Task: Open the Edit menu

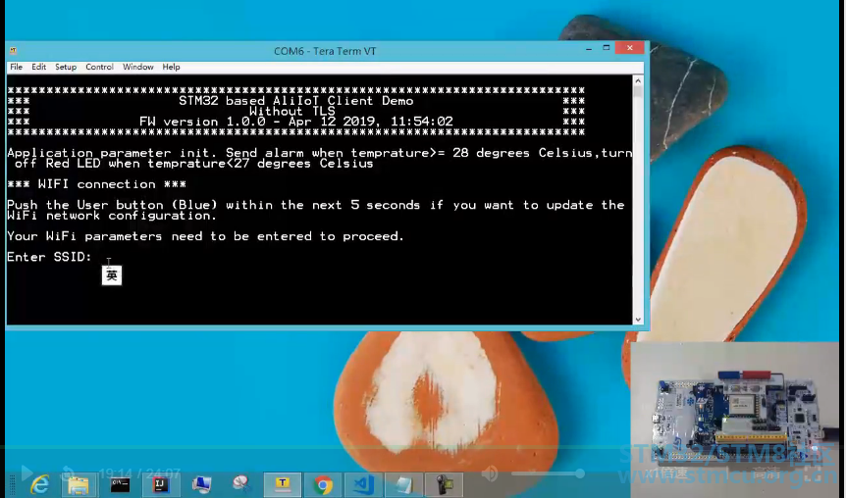Action: (x=38, y=67)
